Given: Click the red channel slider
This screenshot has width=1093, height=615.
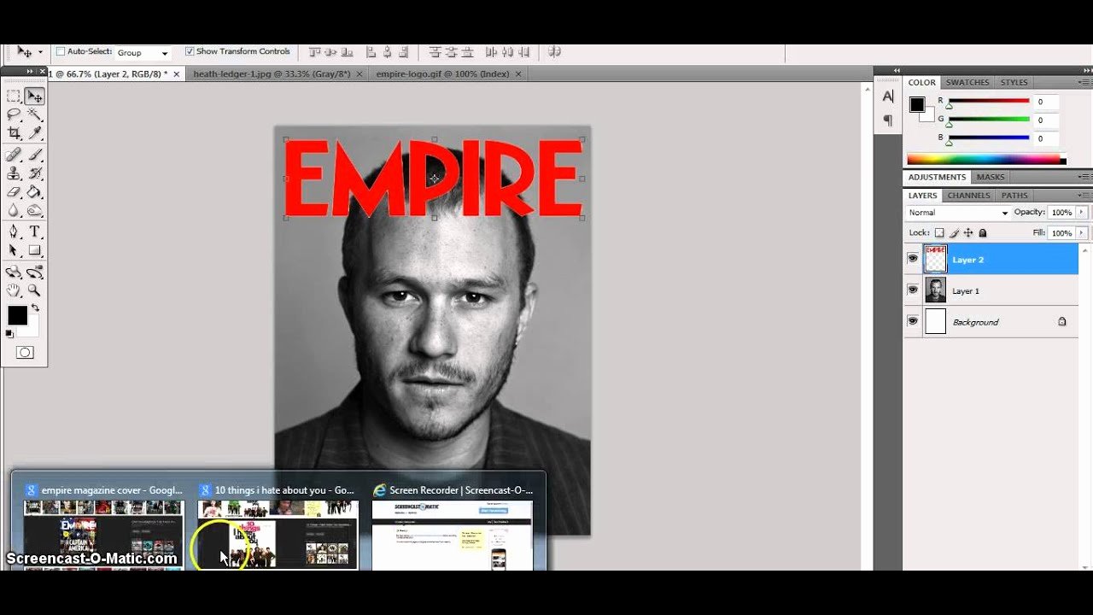Looking at the screenshot, I should click(x=989, y=101).
